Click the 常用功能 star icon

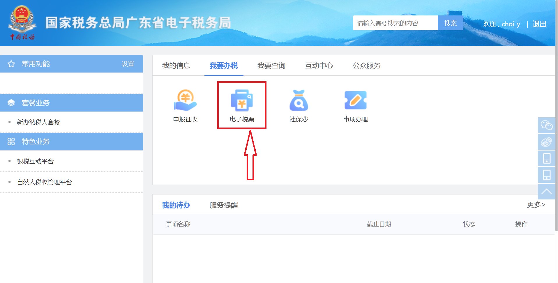click(x=11, y=63)
